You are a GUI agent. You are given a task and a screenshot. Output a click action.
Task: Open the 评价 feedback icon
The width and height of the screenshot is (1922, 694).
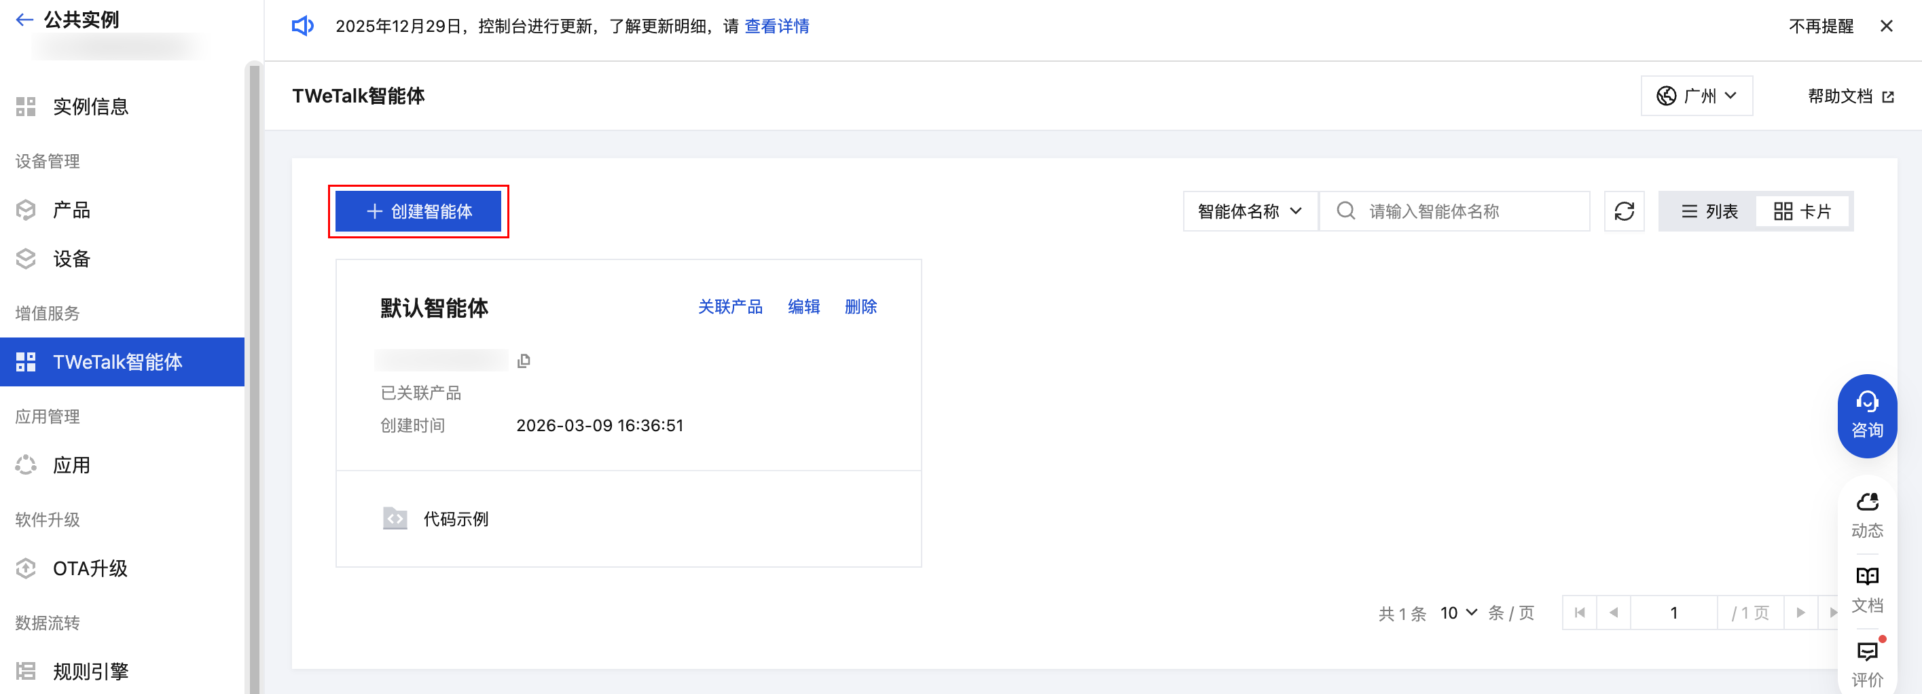1867,663
